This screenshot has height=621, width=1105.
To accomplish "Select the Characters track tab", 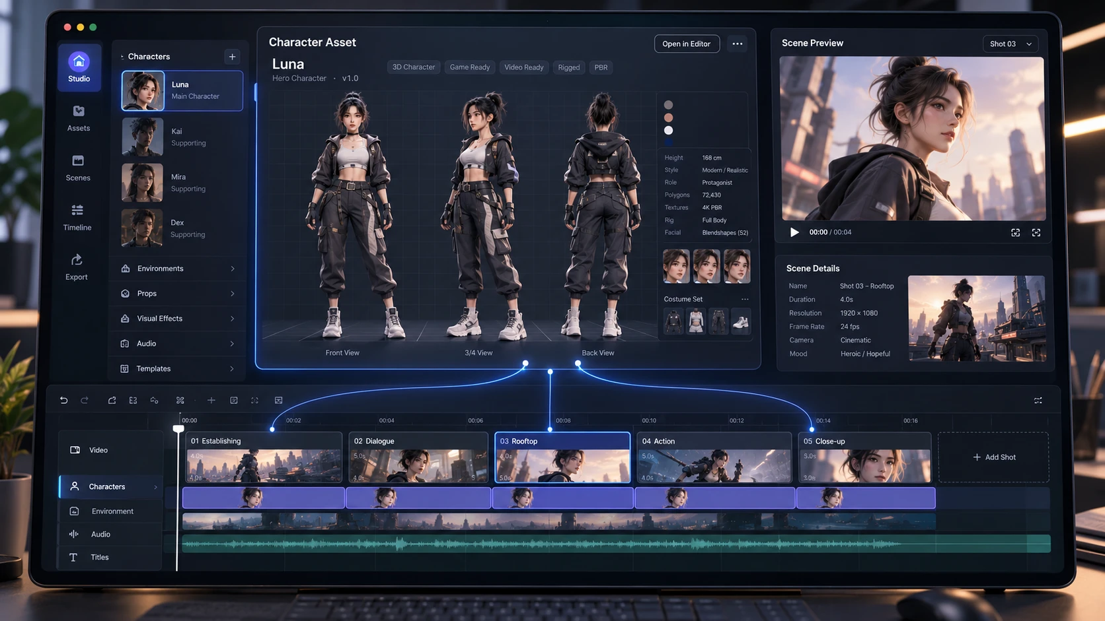I will coord(111,486).
